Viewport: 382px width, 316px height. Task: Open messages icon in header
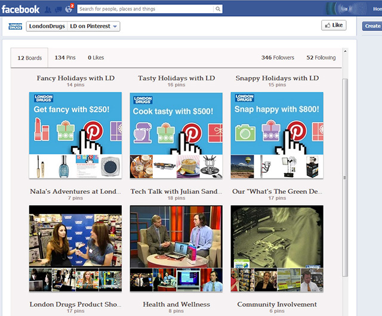pyautogui.click(x=58, y=10)
